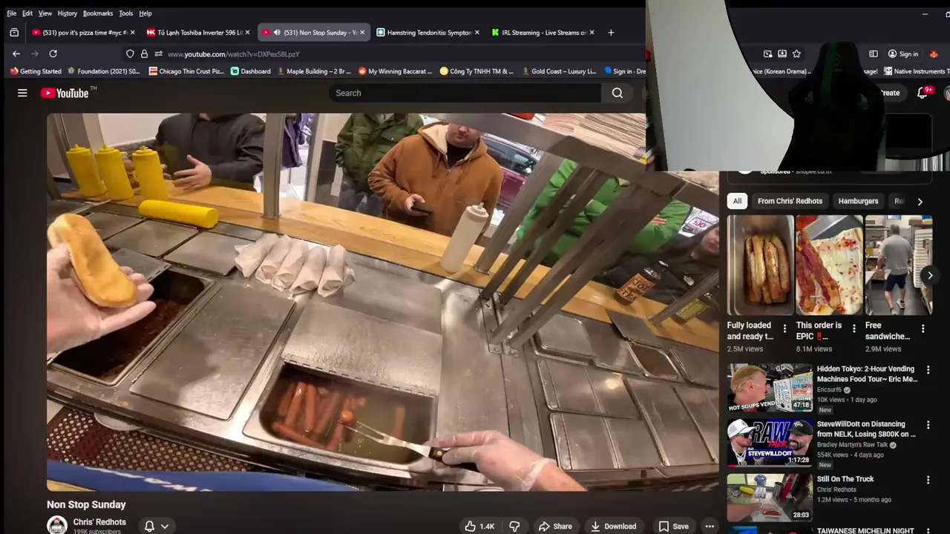This screenshot has width=950, height=534.
Task: Like the video with thumbs up
Action: pos(480,526)
